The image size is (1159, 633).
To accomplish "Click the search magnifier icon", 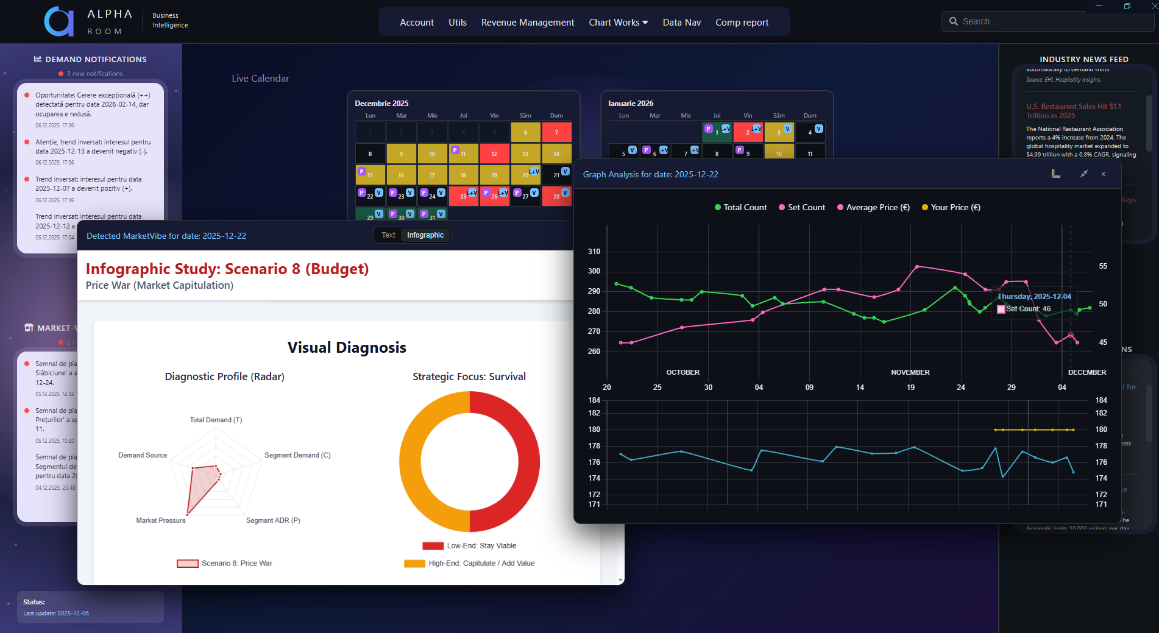I will [954, 21].
